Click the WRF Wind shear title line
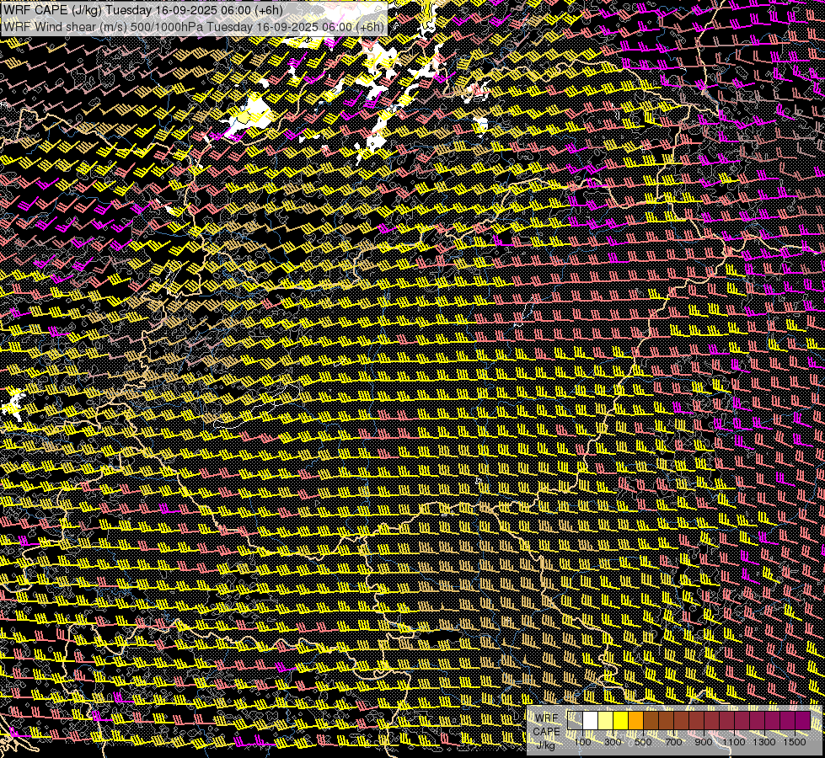 click(x=194, y=26)
